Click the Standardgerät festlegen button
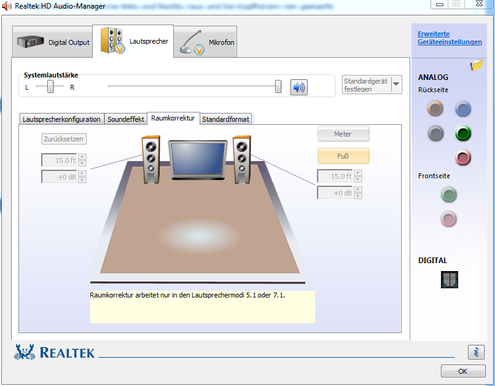The width and height of the screenshot is (495, 386). [x=367, y=85]
